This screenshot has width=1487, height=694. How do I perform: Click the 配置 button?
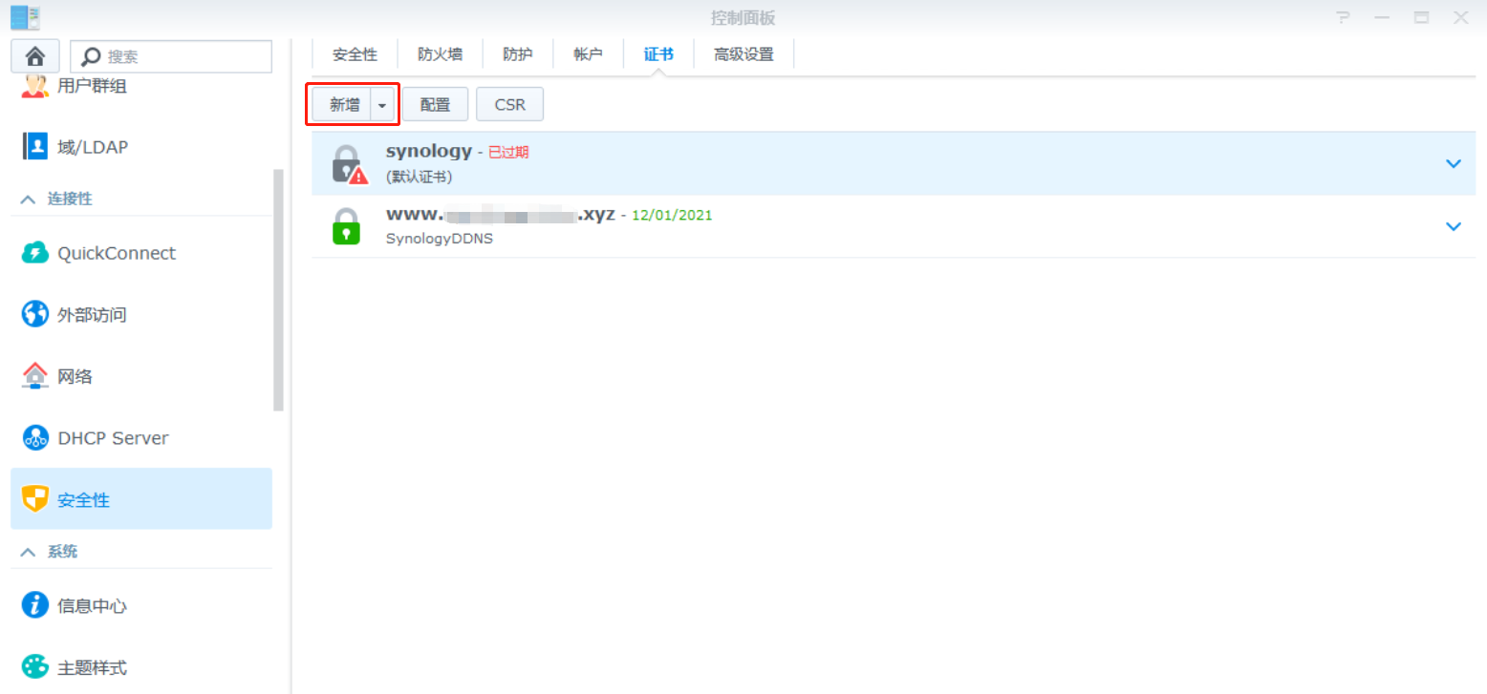(435, 105)
